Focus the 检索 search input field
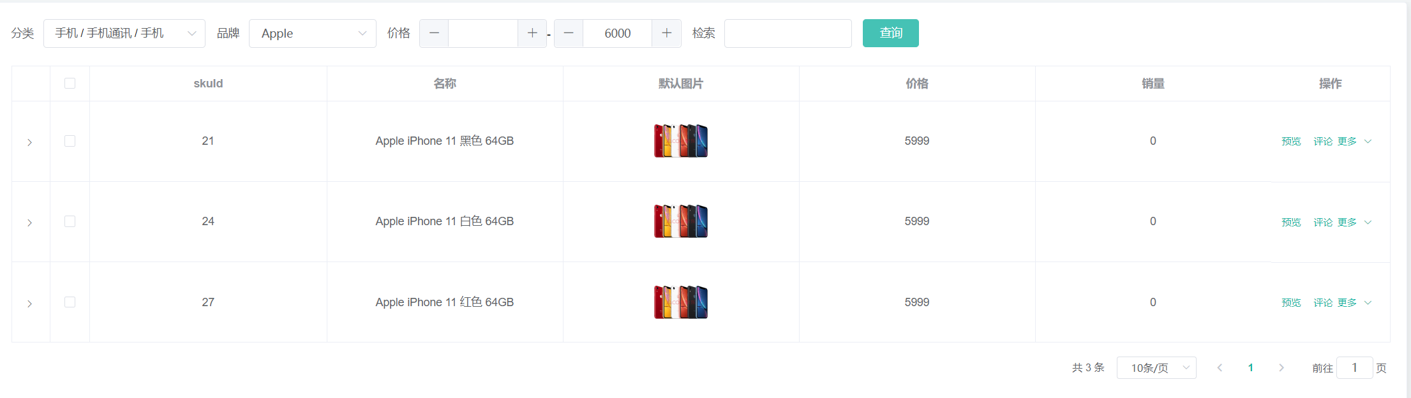The image size is (1411, 398). [x=788, y=33]
